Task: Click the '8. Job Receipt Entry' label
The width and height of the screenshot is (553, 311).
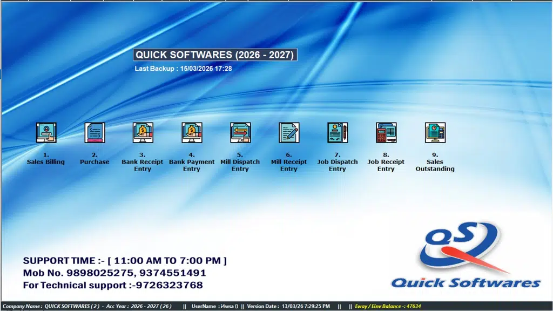Action: point(386,162)
